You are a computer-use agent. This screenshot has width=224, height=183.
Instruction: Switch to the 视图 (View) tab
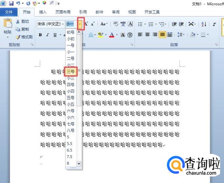(132, 12)
